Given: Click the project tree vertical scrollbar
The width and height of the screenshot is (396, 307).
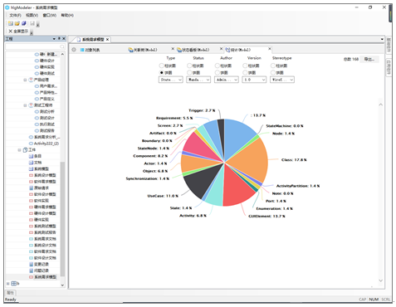Looking at the screenshot, I should point(62,218).
